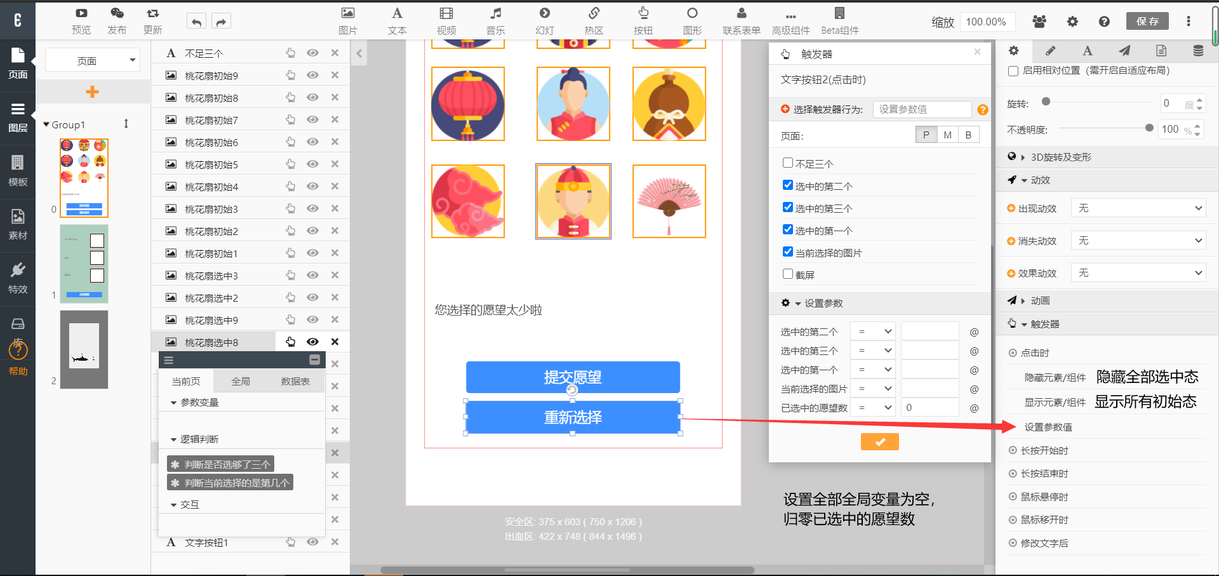Open the 出现动效 dropdown
The width and height of the screenshot is (1219, 576).
pyautogui.click(x=1138, y=208)
